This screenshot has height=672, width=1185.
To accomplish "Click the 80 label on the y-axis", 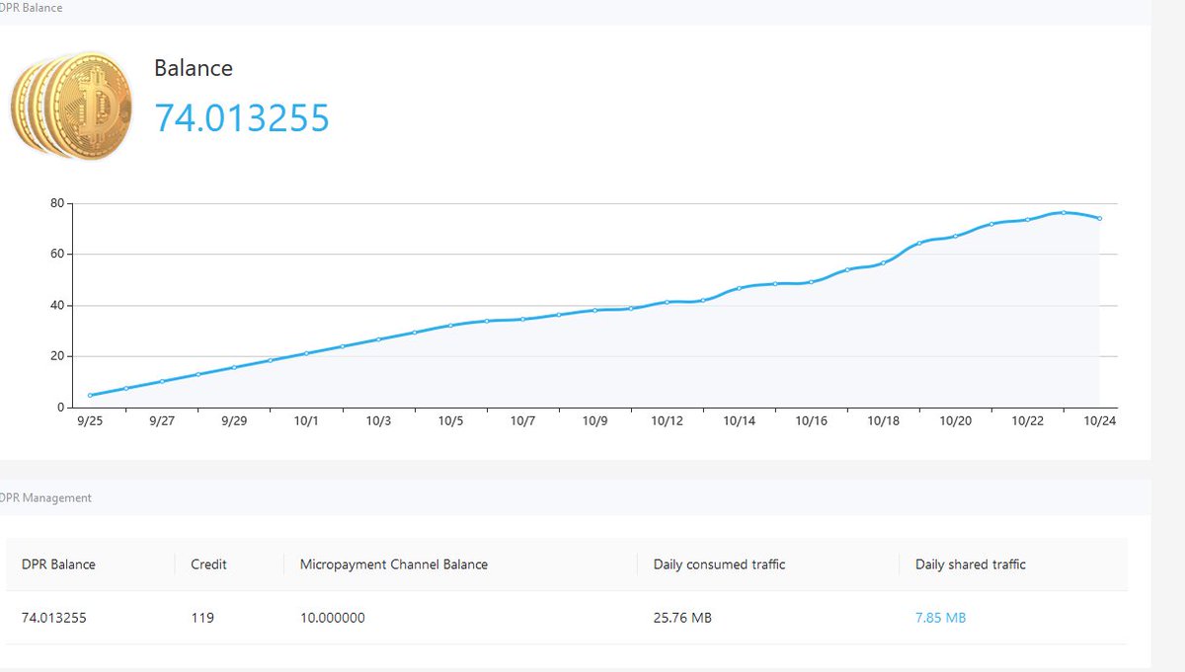I will pyautogui.click(x=57, y=203).
